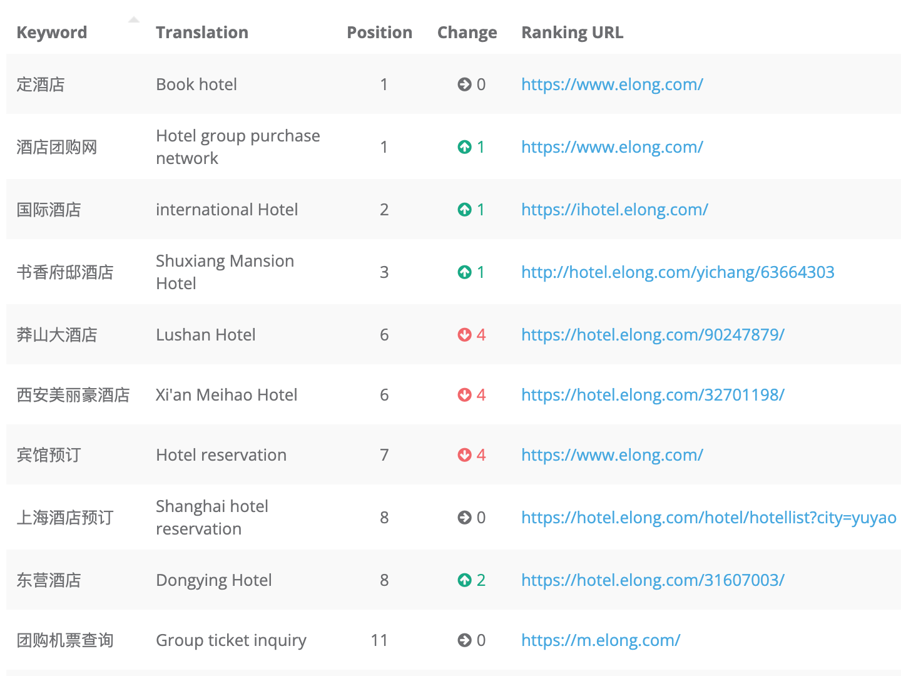Click the red down arrow for 宾馆预订
Screen dimensions: 901x676
[x=464, y=455]
